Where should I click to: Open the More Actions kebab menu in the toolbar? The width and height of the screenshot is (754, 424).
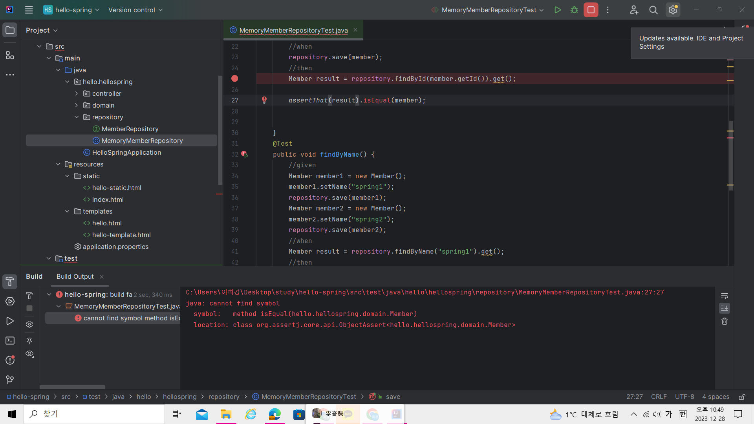click(x=608, y=10)
